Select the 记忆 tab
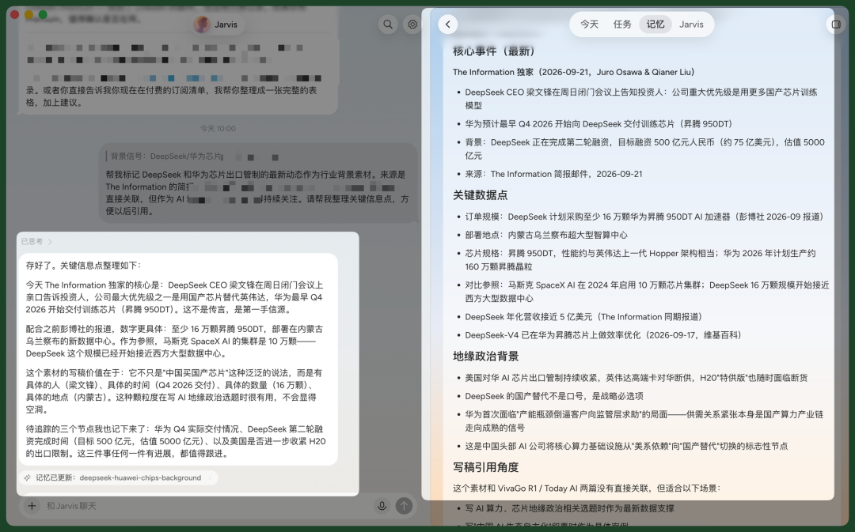Viewport: 855px width, 532px height. pos(655,25)
